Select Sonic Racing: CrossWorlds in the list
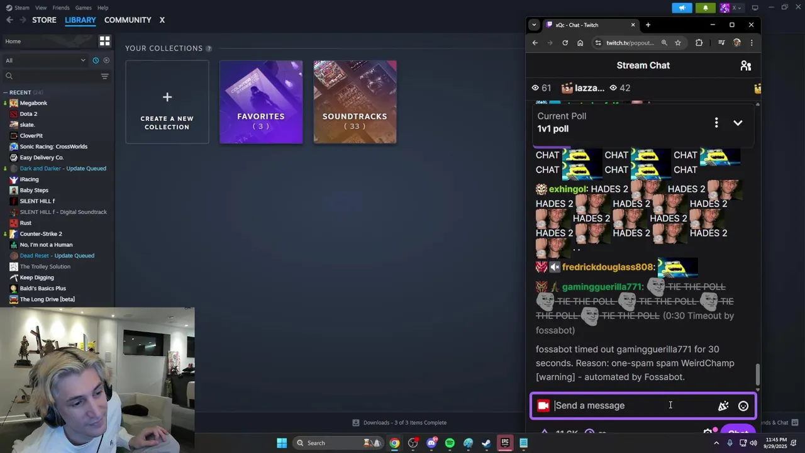The height and width of the screenshot is (453, 805). tap(53, 147)
